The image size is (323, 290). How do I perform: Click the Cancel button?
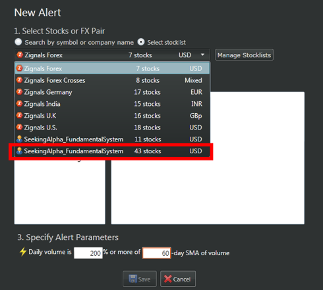178,279
